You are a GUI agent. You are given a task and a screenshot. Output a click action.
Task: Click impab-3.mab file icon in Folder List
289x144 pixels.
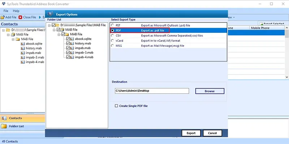pos(72,53)
